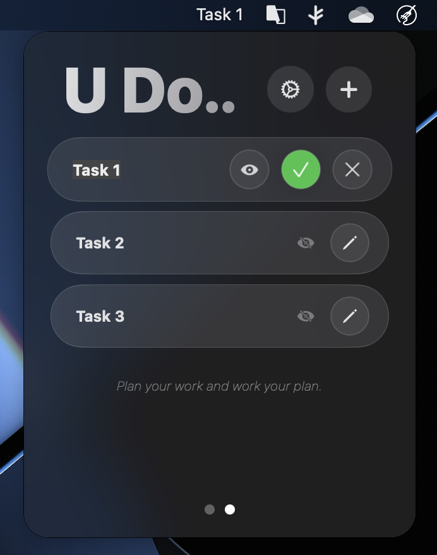Edit Task 3 with pencil icon
The image size is (437, 555).
(x=350, y=316)
